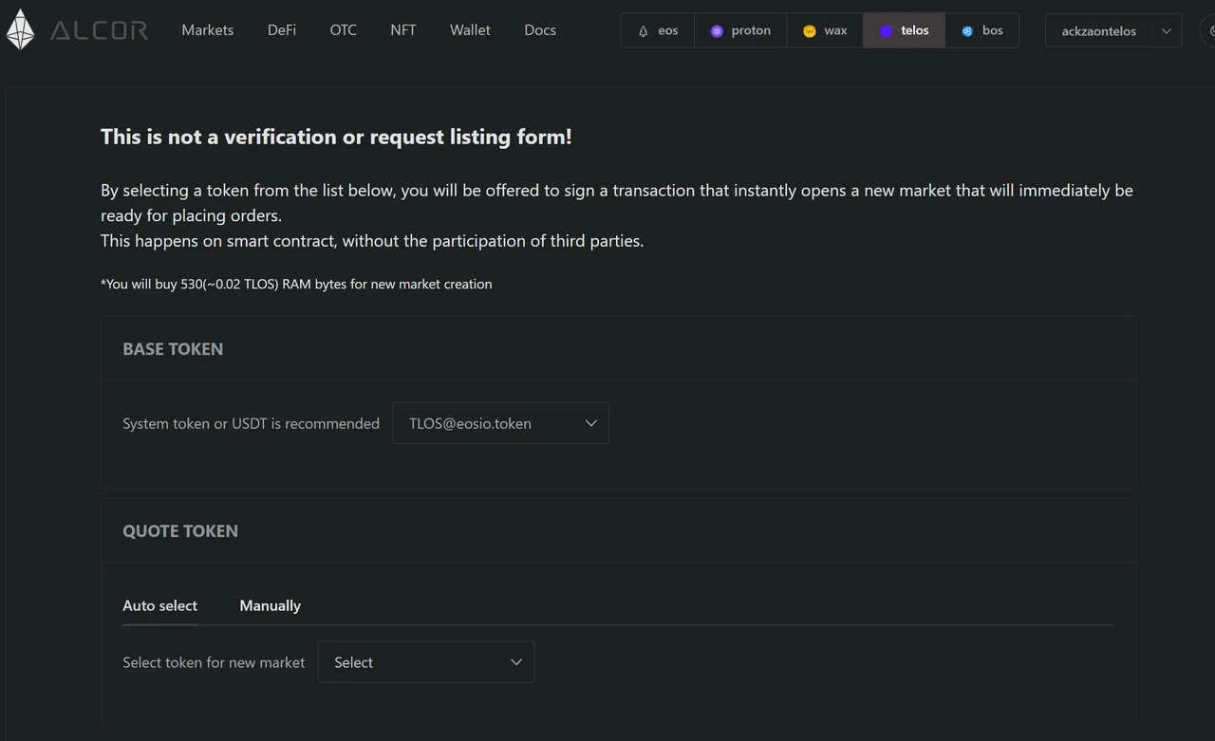The width and height of the screenshot is (1215, 741).
Task: Open the ackzaontelos account dropdown
Action: coord(1113,30)
